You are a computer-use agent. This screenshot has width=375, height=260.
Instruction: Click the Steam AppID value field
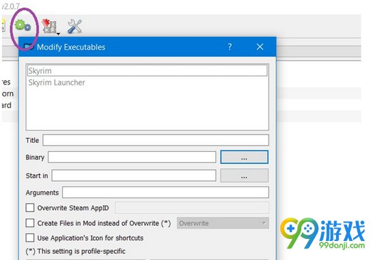pyautogui.click(x=192, y=208)
